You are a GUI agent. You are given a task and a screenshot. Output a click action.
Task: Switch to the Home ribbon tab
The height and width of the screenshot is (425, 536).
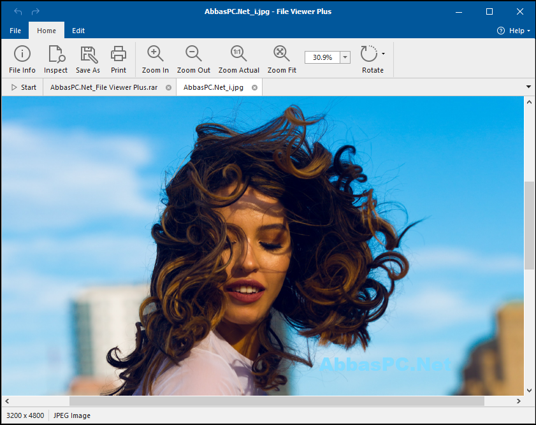click(x=47, y=31)
